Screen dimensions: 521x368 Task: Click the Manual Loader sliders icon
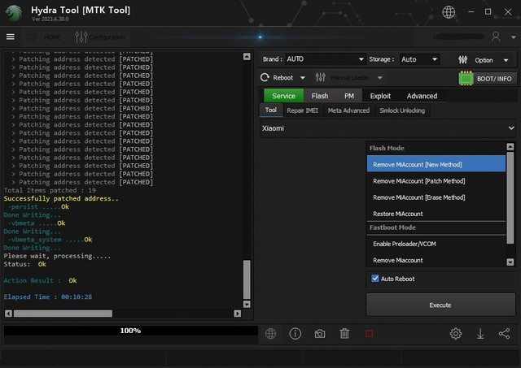pos(320,77)
